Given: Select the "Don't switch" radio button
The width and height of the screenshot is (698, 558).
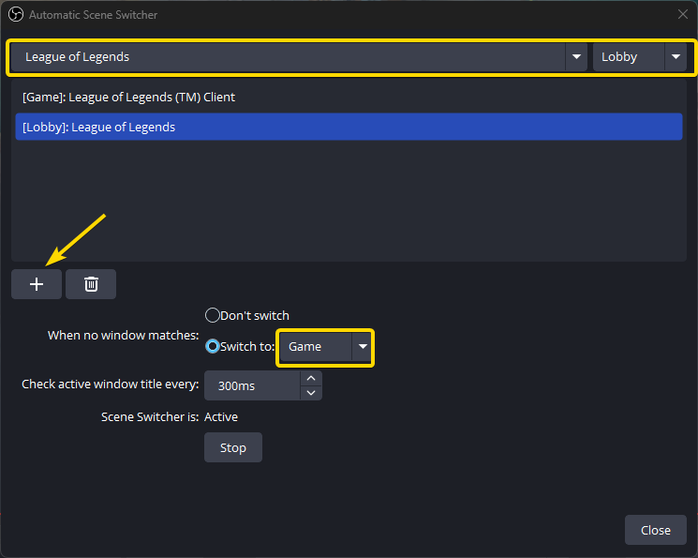Looking at the screenshot, I should [x=213, y=315].
